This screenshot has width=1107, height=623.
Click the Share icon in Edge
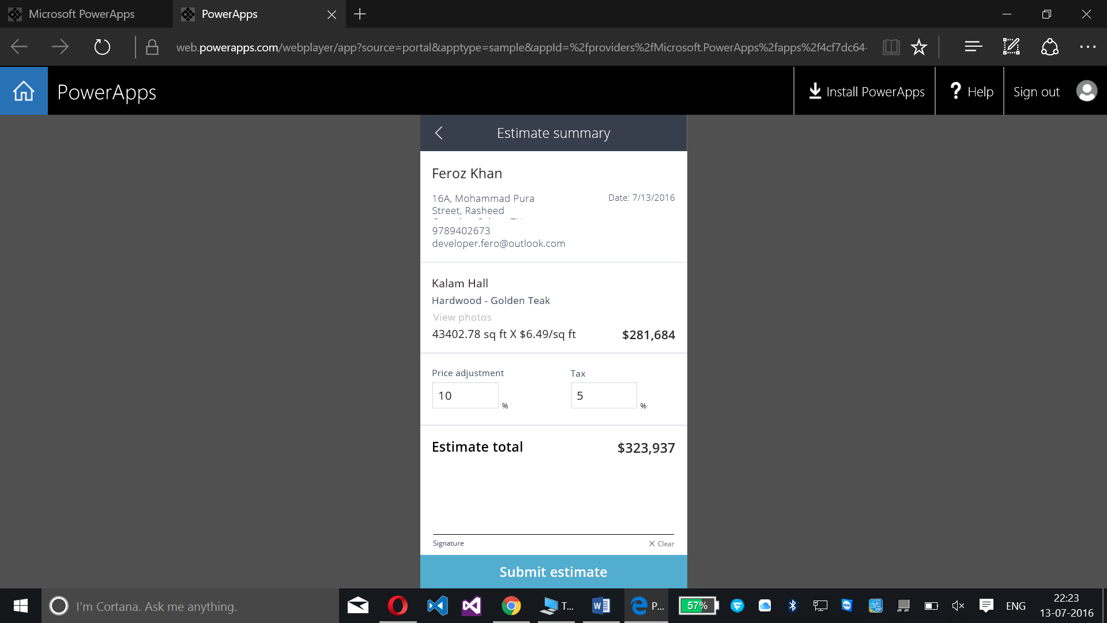[x=1049, y=47]
